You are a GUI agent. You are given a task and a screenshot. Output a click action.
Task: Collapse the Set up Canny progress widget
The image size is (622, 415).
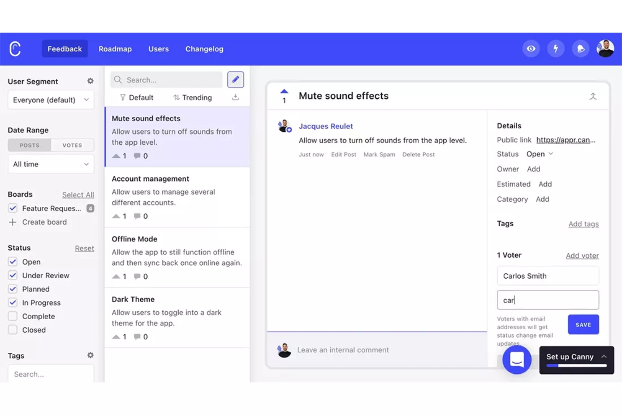pyautogui.click(x=604, y=356)
